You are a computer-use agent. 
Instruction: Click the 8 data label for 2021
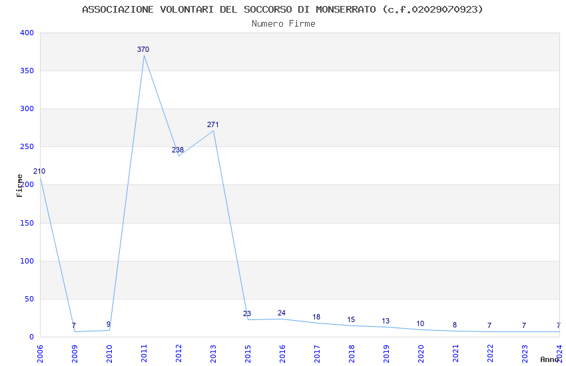[455, 325]
